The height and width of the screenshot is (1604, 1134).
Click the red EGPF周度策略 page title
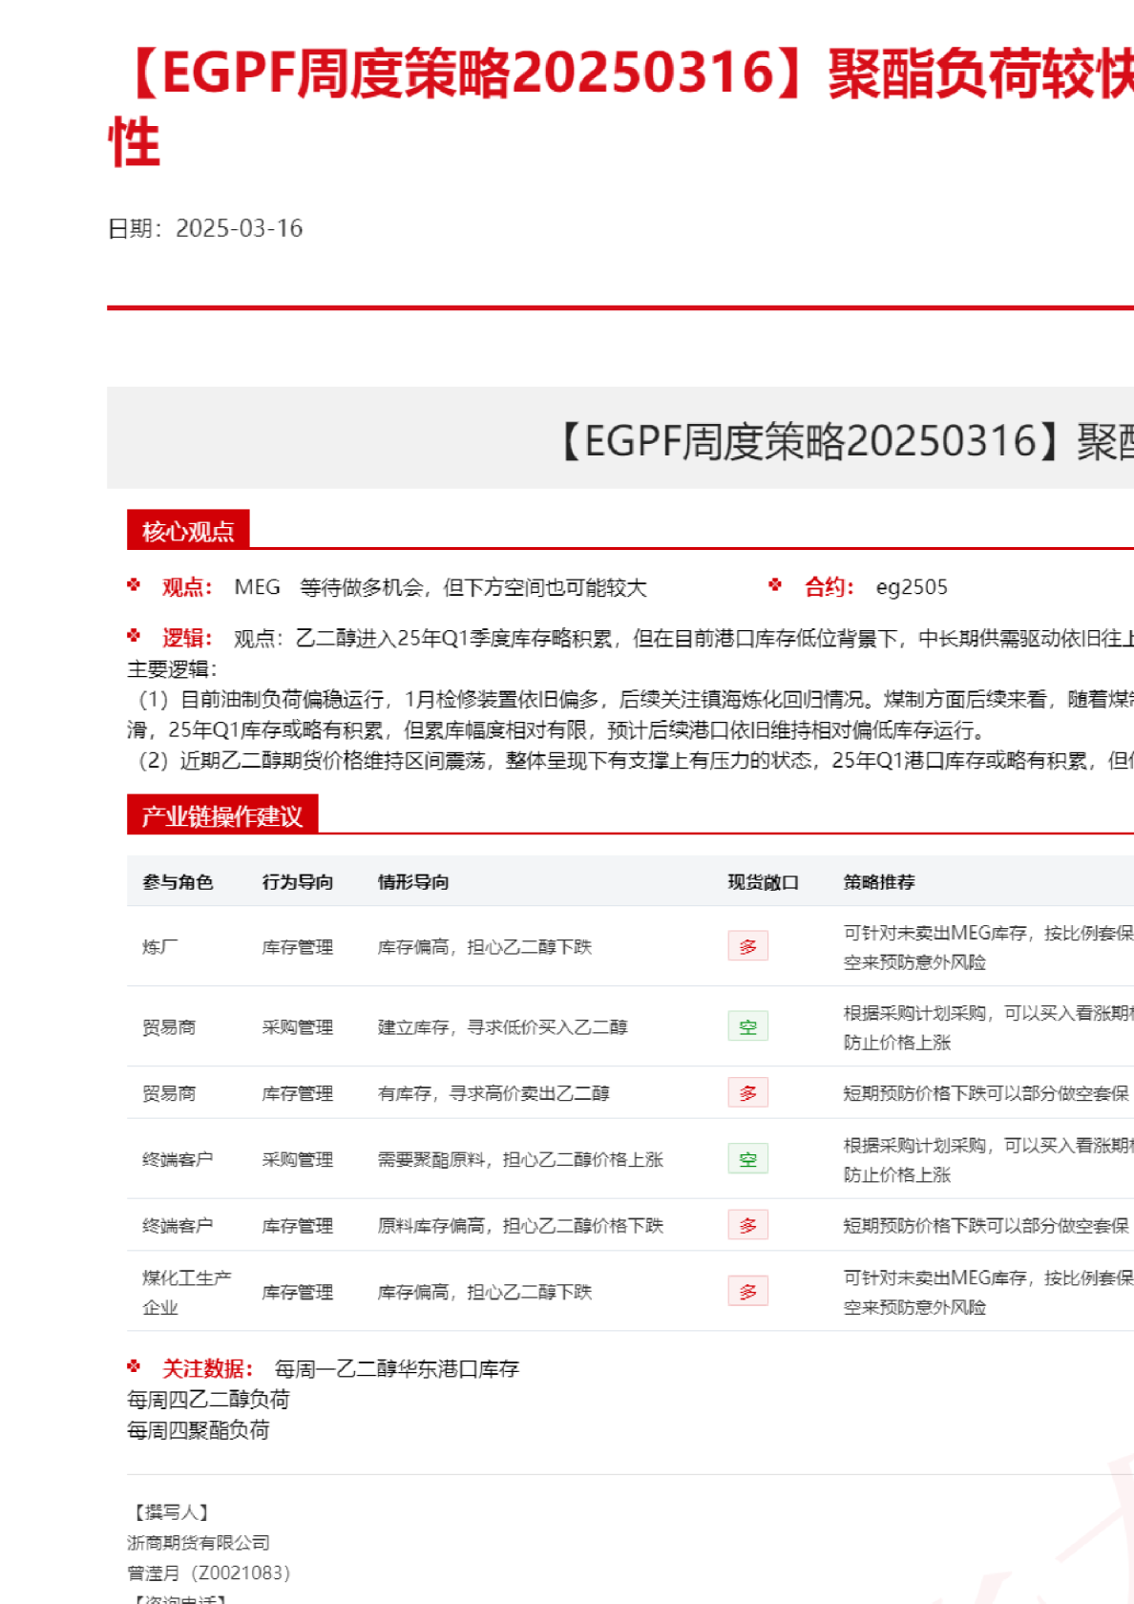coord(620,74)
